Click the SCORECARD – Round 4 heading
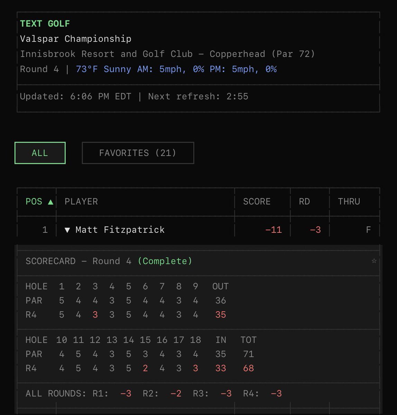This screenshot has height=415, width=397. [79, 261]
